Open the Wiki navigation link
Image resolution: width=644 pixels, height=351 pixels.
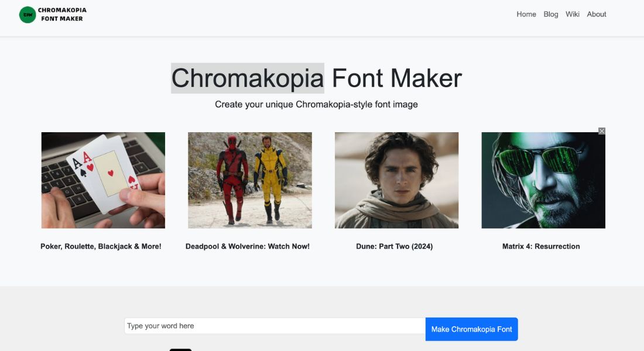573,14
